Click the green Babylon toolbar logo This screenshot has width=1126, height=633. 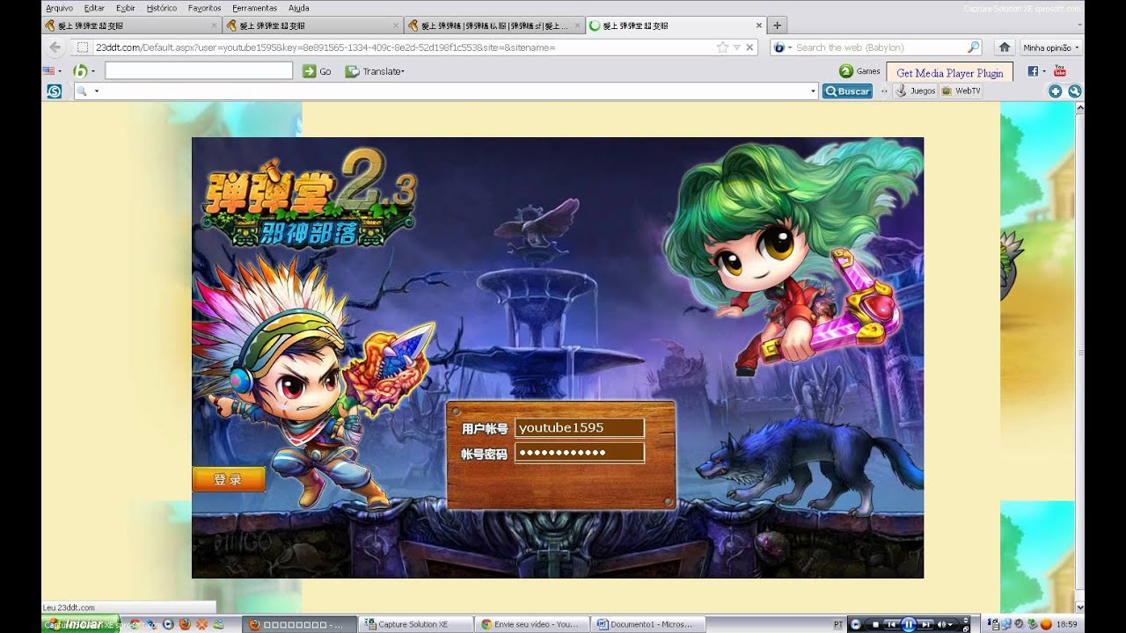(80, 70)
